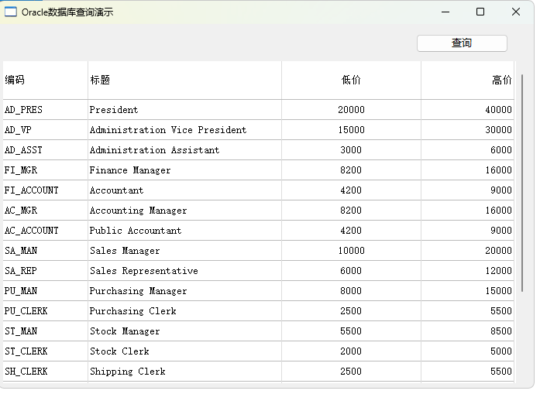Screen dimensions: 540x394
Task: Select the Stock Clerk title cell
Action: 184,351
